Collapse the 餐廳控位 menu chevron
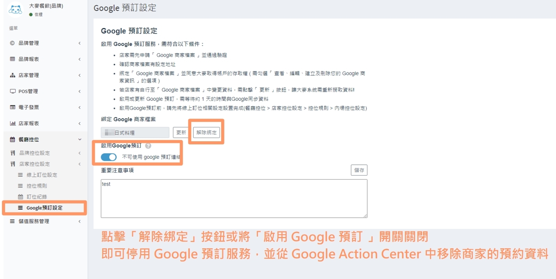Screen dimensions: 556x279 tap(80, 140)
